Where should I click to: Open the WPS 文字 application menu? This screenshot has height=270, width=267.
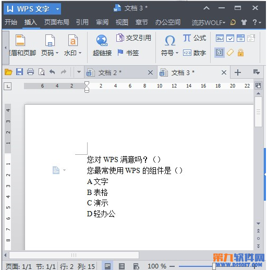click(32, 9)
